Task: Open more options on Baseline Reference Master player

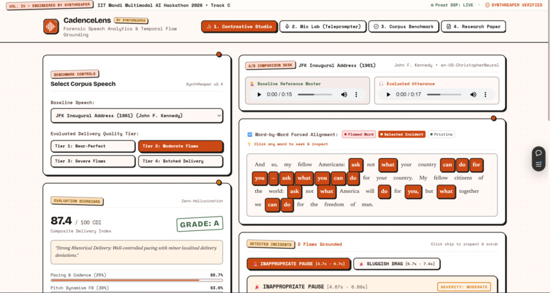Action: click(x=356, y=95)
